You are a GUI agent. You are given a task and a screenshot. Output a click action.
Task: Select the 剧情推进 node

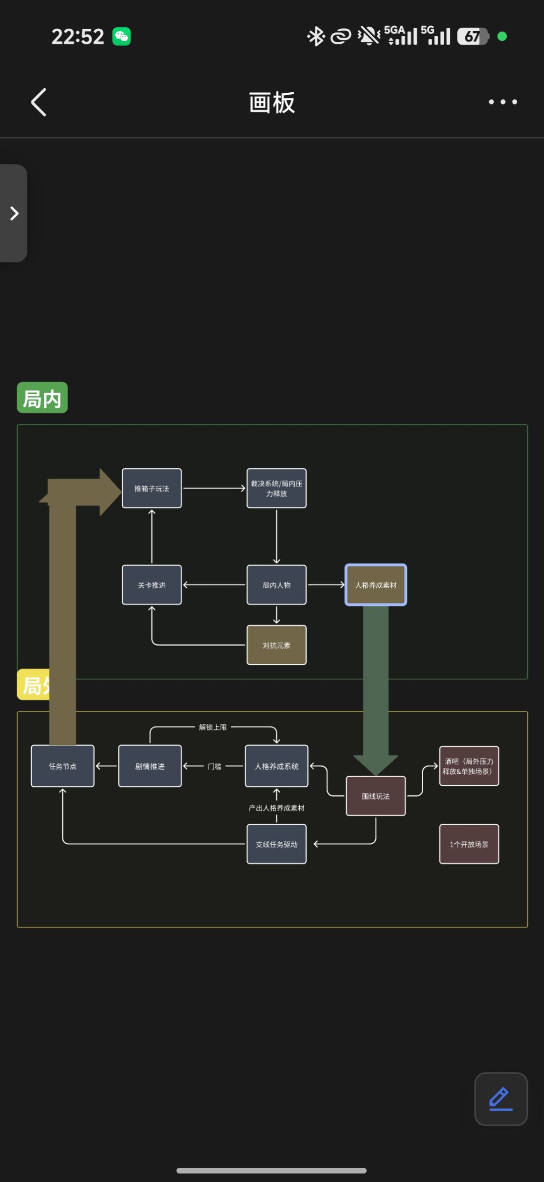coord(150,766)
